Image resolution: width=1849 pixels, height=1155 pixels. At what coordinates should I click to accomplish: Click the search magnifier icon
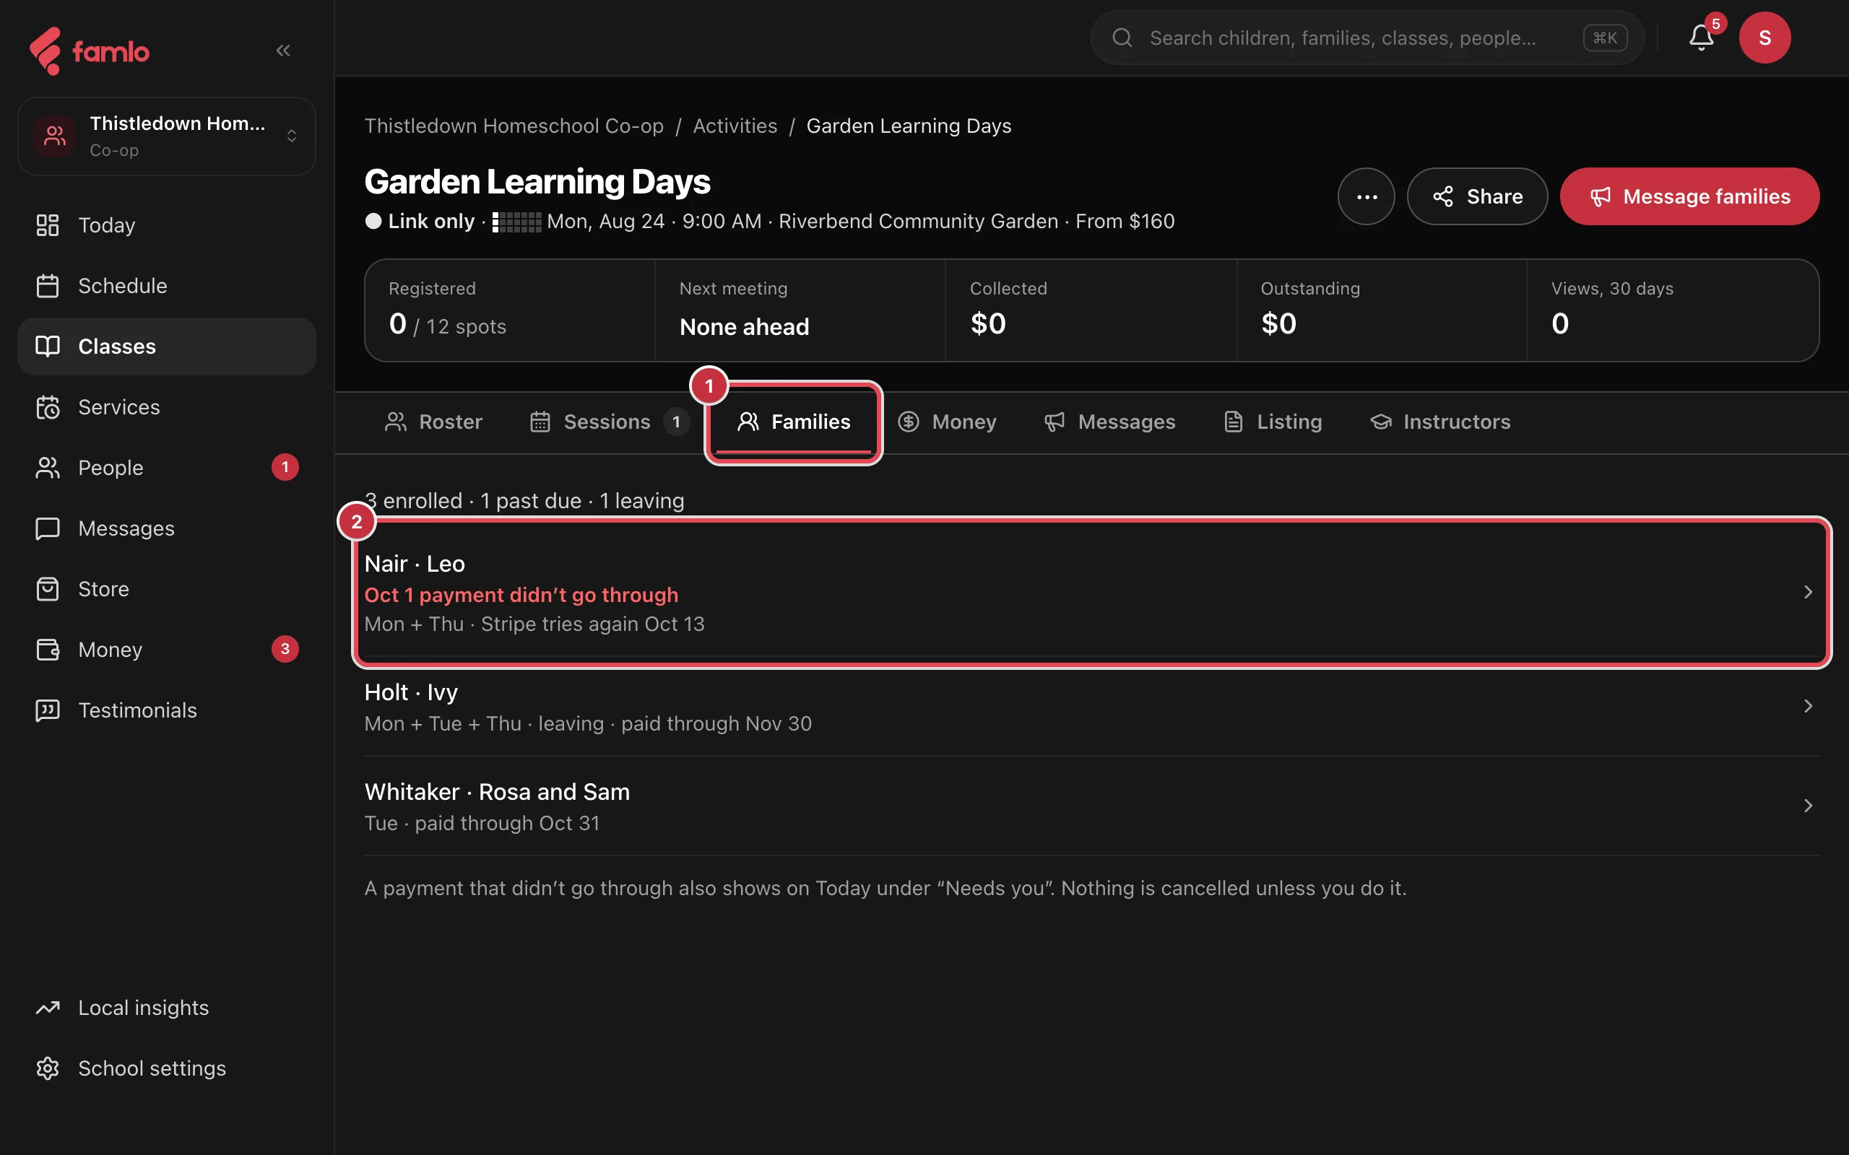(1122, 38)
